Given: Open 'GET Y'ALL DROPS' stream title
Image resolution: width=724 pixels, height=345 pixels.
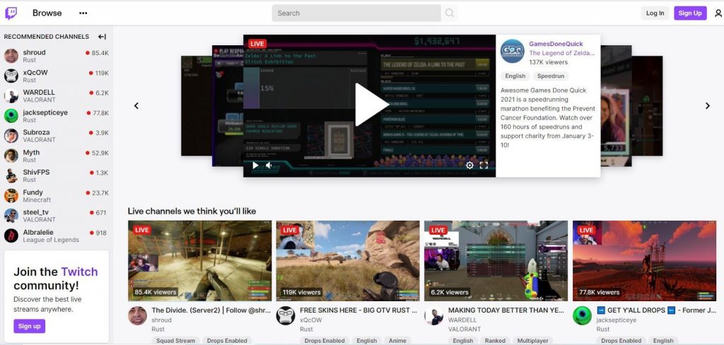Looking at the screenshot, I should [657, 310].
